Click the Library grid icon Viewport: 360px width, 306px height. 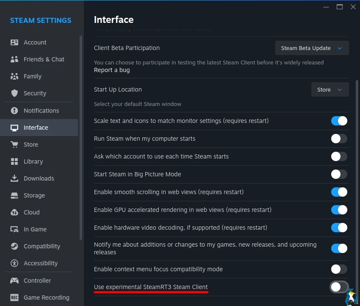pyautogui.click(x=14, y=161)
